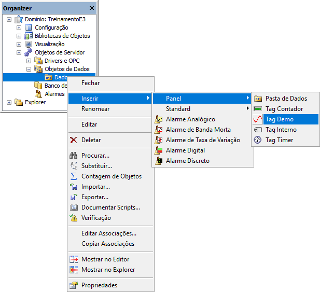Click the Verificação warning icon
The image size is (320, 292).
(x=74, y=218)
